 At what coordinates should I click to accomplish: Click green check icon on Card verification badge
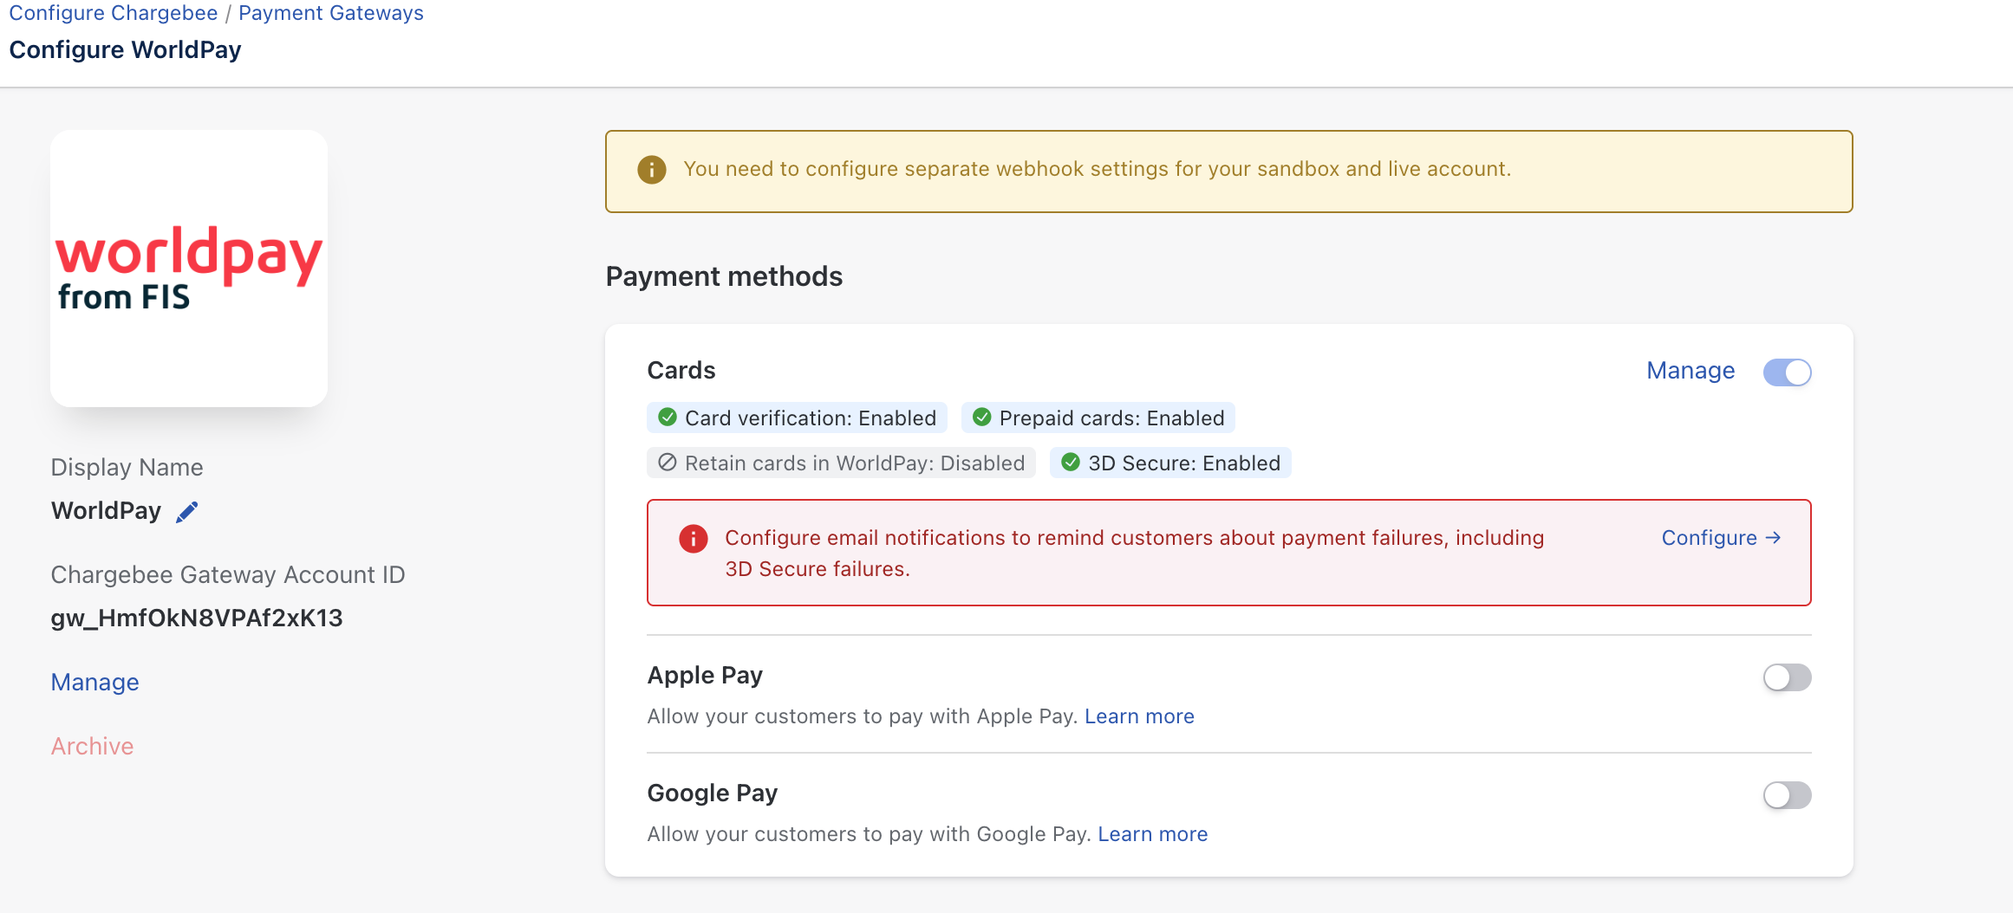tap(668, 418)
